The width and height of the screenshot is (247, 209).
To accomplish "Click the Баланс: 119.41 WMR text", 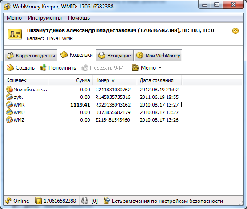I will 50,38.
